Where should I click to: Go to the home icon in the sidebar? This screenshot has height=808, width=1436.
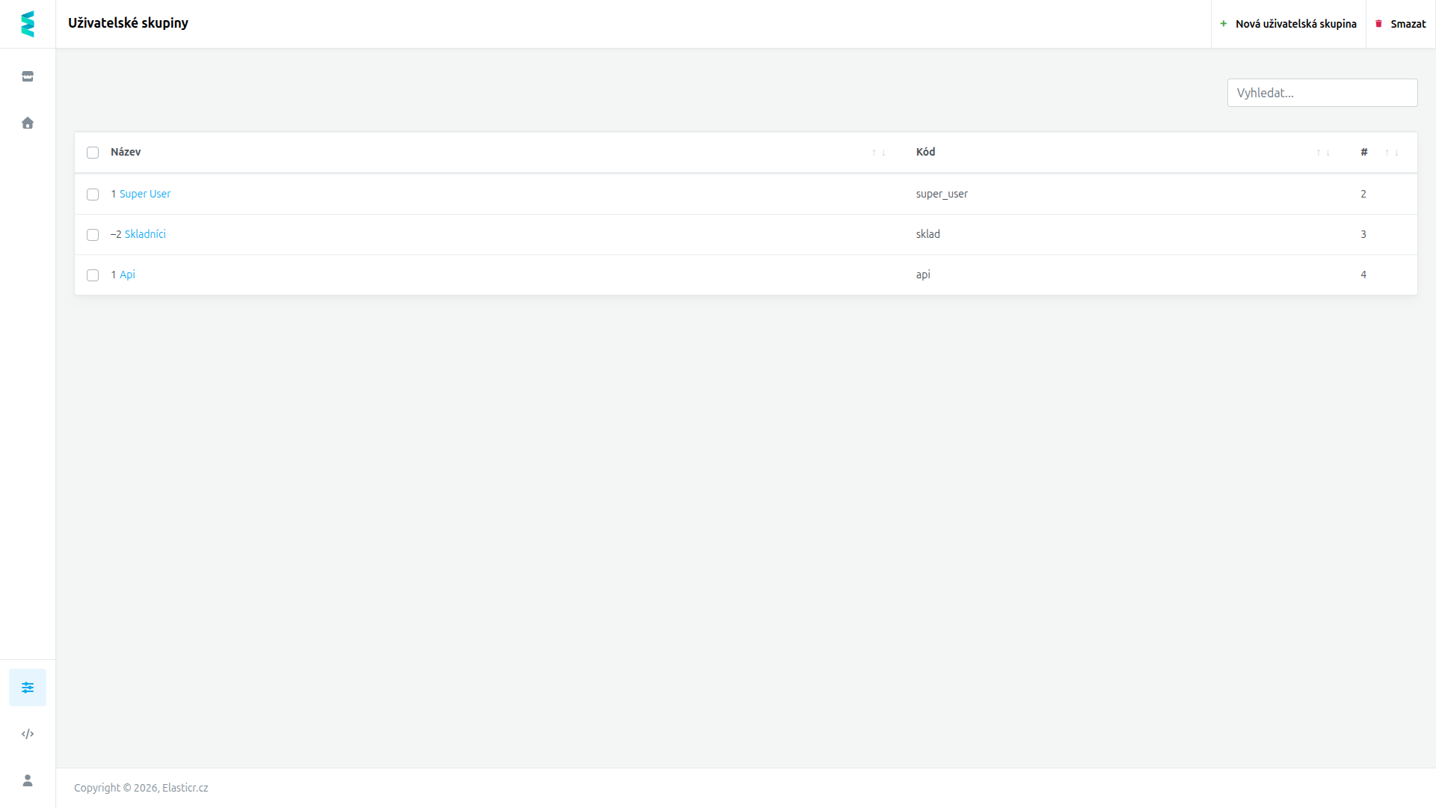tap(28, 123)
